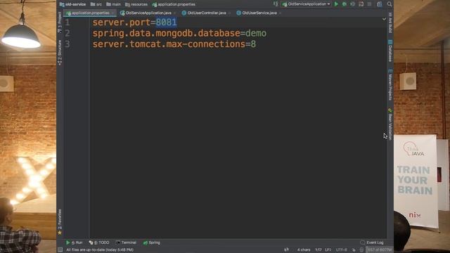Open the Structure tool window sidebar tab
The image size is (450, 253).
[x=60, y=53]
